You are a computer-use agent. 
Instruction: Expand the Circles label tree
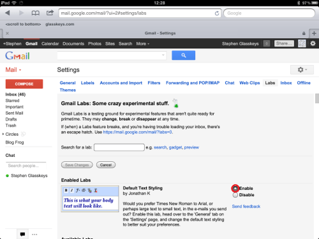pyautogui.click(x=3, y=134)
